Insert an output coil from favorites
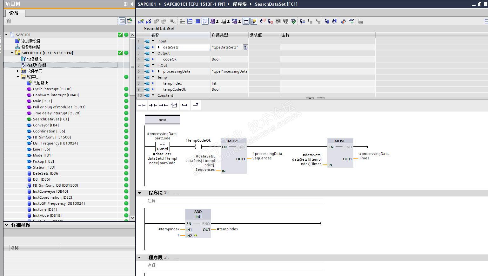488x276 pixels. 164,105
